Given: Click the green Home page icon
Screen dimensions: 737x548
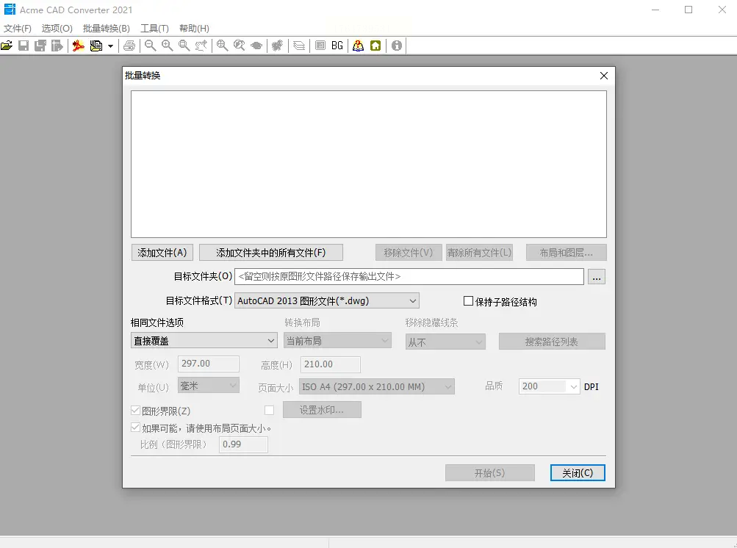Looking at the screenshot, I should click(x=375, y=46).
